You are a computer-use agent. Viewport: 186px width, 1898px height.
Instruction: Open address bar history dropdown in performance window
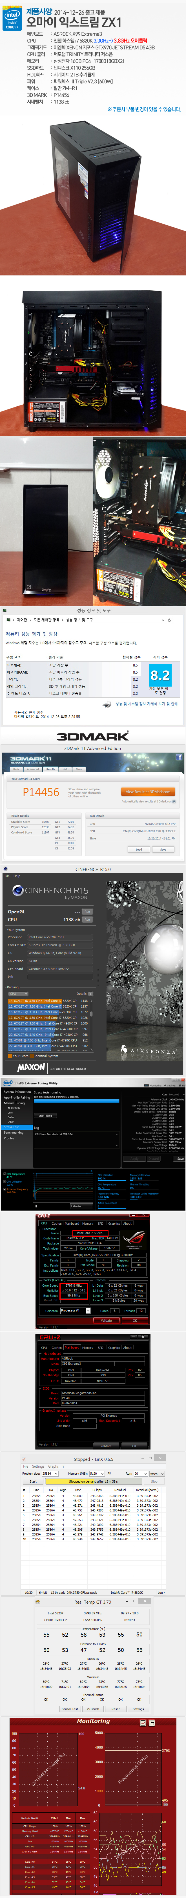pos(163,620)
